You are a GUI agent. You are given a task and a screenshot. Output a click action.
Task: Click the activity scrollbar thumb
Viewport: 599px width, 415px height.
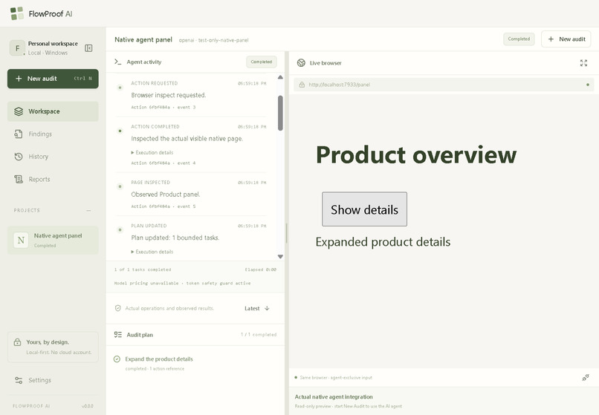(280, 113)
